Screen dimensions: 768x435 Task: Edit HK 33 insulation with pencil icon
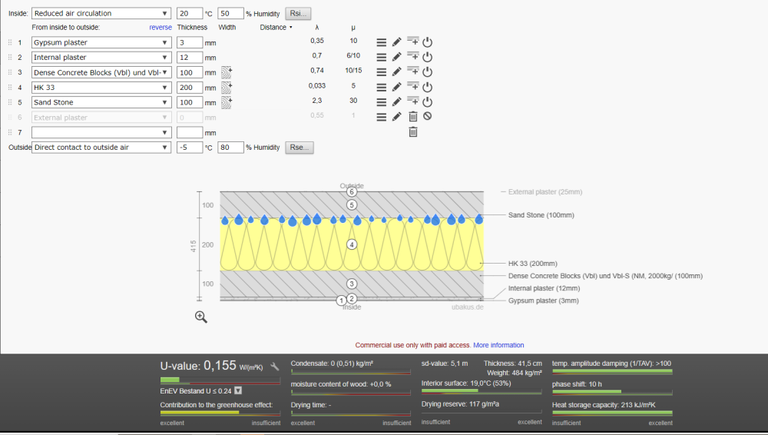[397, 88]
